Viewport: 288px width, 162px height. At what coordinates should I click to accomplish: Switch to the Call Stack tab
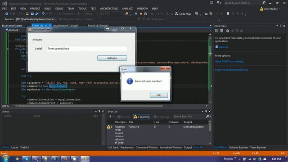[113, 148]
